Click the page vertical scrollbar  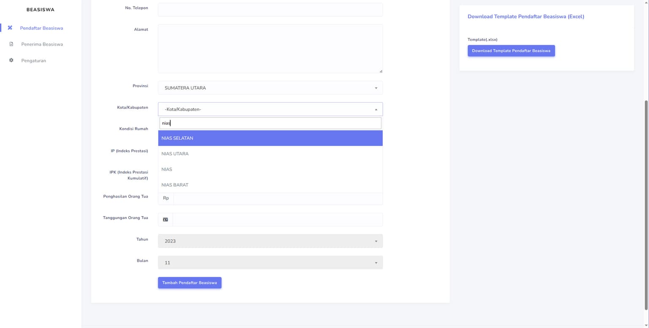[646, 203]
